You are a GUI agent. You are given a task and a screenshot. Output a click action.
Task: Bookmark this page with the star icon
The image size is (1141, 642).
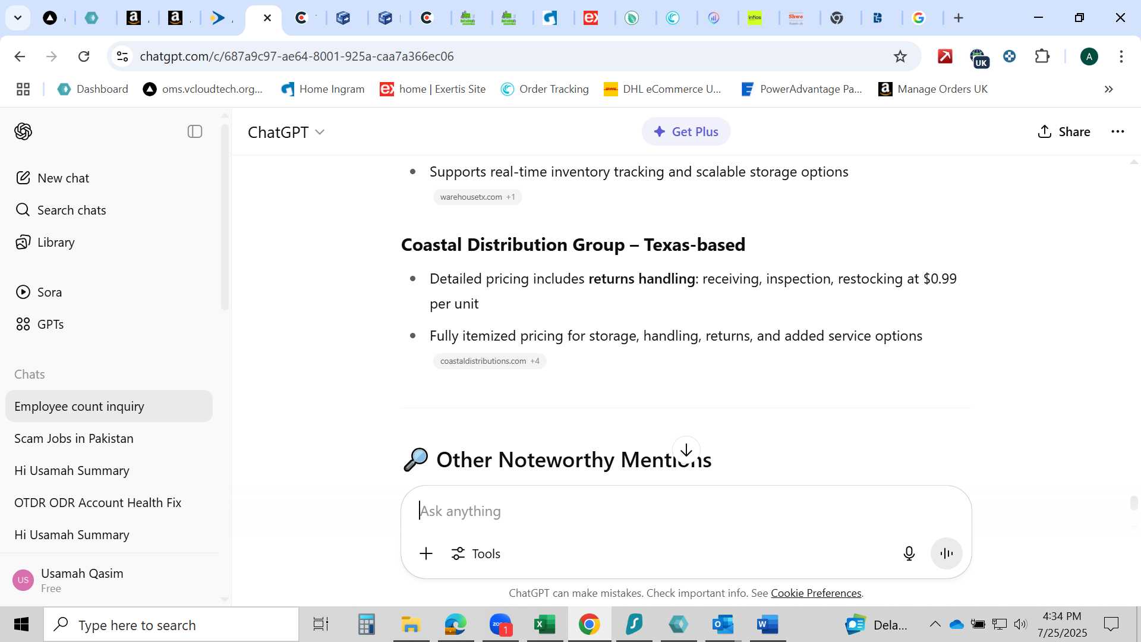(900, 56)
